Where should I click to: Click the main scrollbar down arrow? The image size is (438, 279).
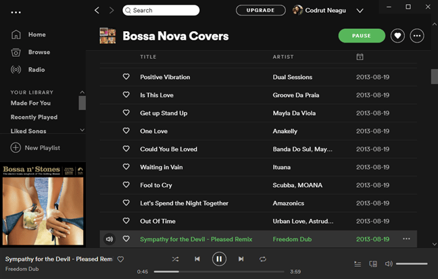point(435,244)
